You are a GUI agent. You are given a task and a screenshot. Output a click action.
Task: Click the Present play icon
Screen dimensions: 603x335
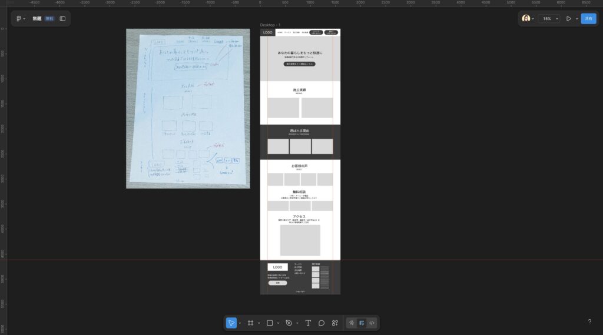click(568, 19)
